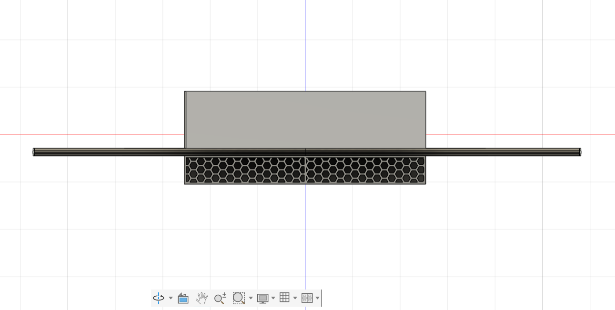Image resolution: width=615 pixels, height=310 pixels.
Task: Open Display Settings monitor icon
Action: (262, 298)
